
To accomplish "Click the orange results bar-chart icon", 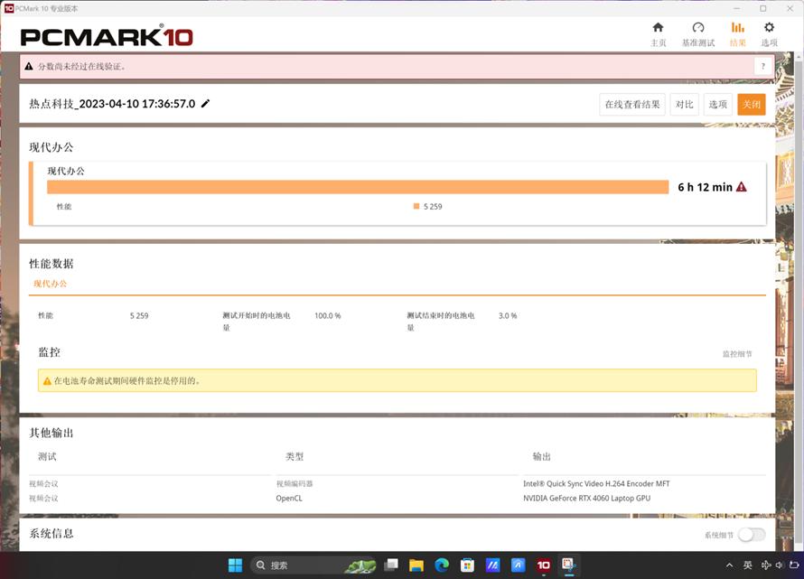I will click(737, 29).
